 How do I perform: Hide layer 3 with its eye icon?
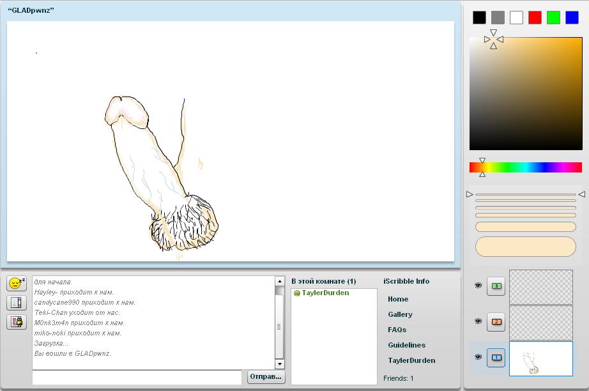click(478, 286)
